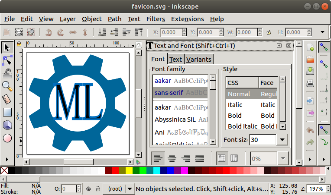Screen dimensions: 331x195
Task: Open the Extensions menu
Action: click(188, 19)
